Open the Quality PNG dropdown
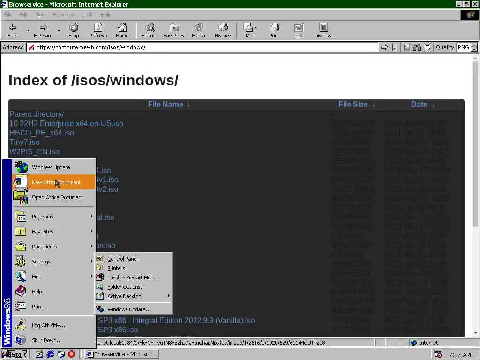The height and width of the screenshot is (360, 480). (x=474, y=47)
